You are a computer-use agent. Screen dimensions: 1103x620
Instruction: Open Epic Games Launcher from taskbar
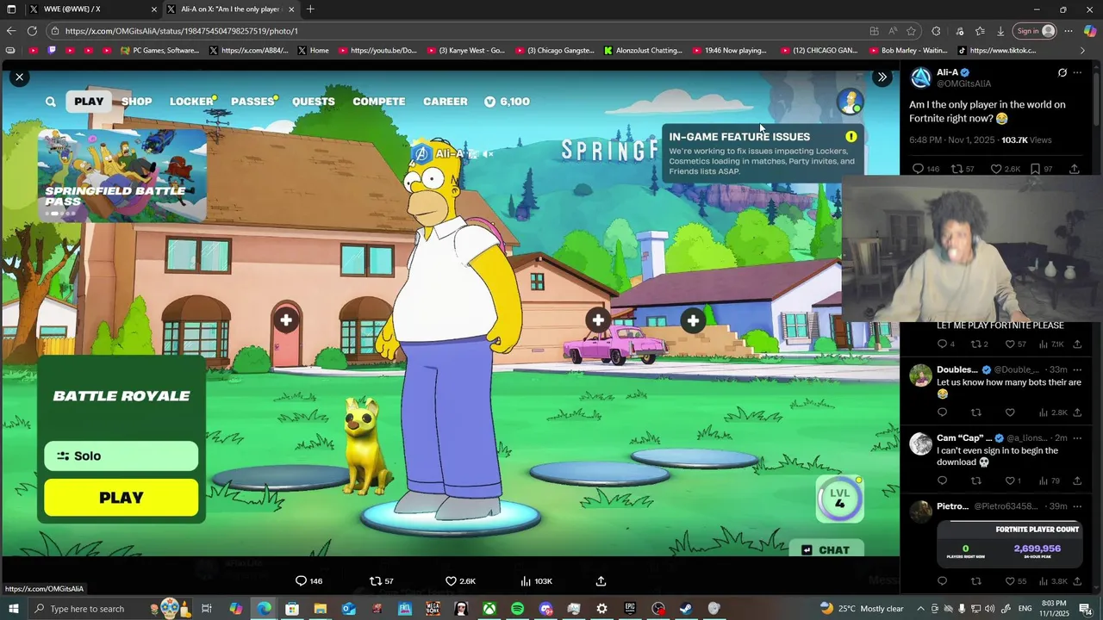(x=630, y=609)
